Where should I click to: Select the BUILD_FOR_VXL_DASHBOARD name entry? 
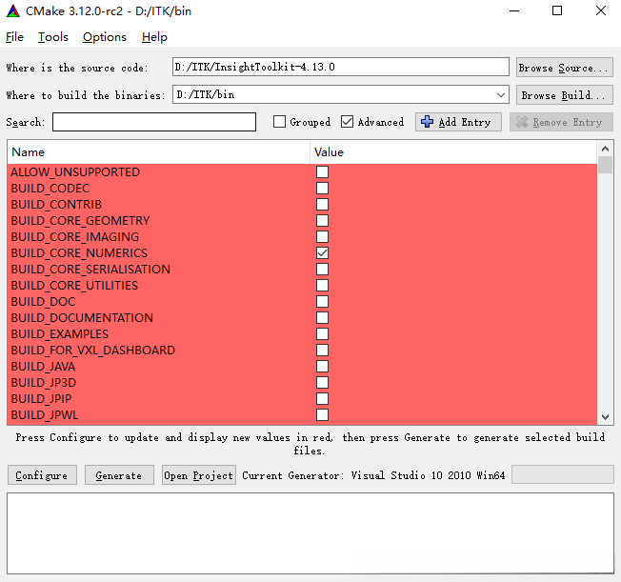[93, 351]
